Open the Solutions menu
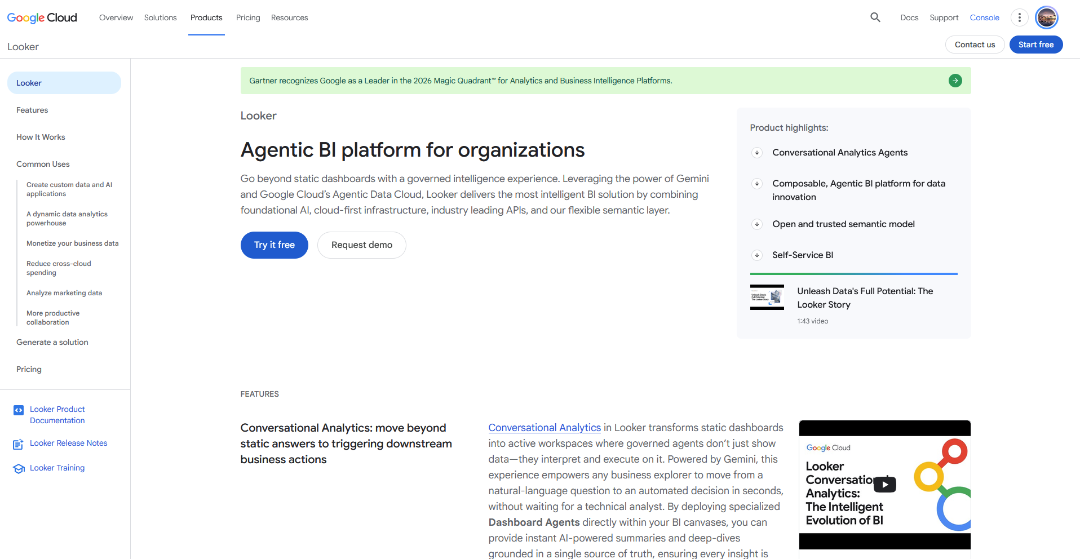This screenshot has width=1080, height=559. click(160, 17)
